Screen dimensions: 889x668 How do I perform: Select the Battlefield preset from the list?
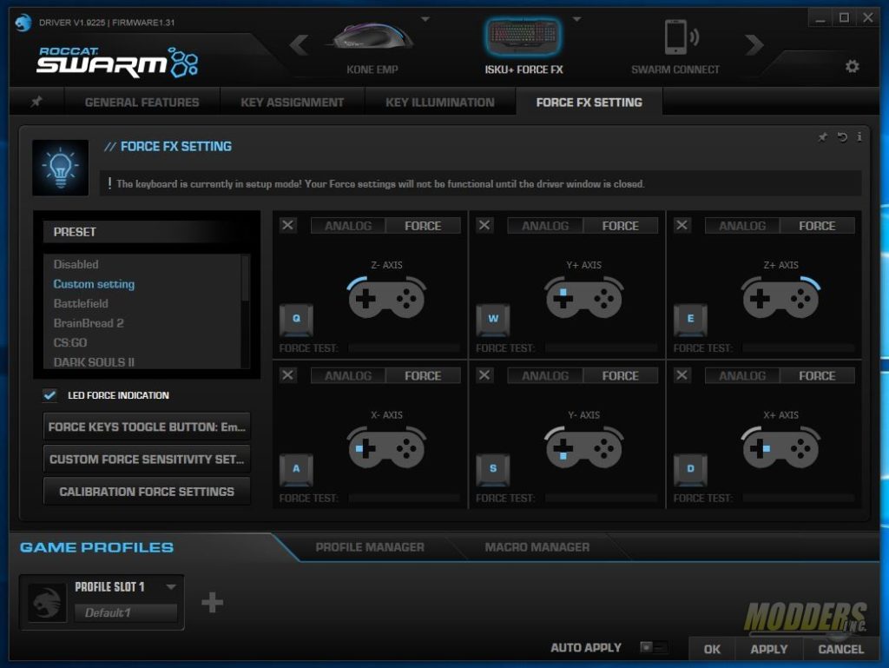[81, 303]
